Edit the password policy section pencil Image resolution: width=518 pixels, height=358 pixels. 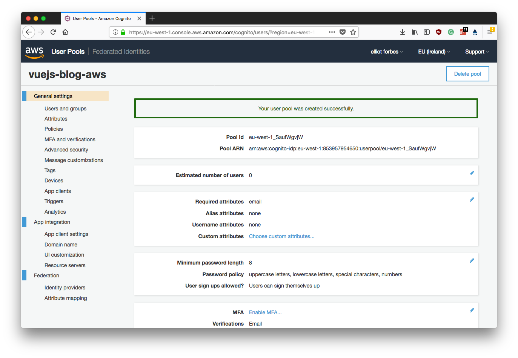[x=472, y=261]
